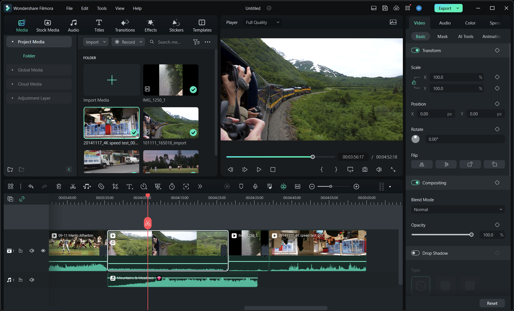Click the Undo arrow icon
514x311 pixels.
point(31,186)
